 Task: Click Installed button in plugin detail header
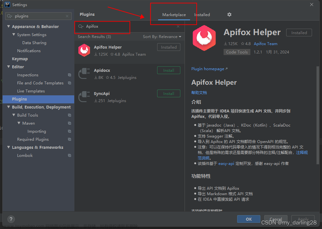[x=299, y=33]
